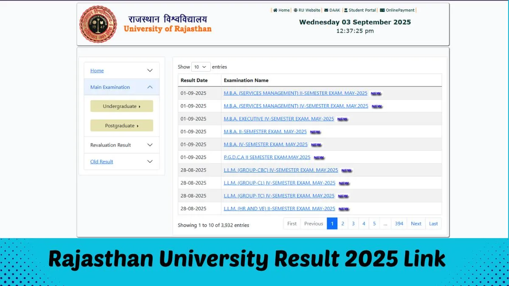Collapse the Main Examination section chevron
The image size is (509, 286).
coord(150,87)
